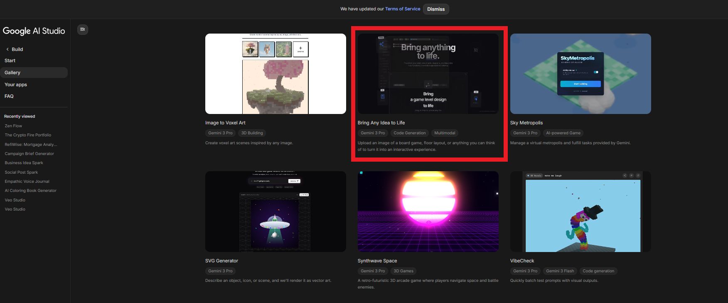Open The Crypto Fire Portfolio app
The height and width of the screenshot is (303, 728).
pos(28,135)
